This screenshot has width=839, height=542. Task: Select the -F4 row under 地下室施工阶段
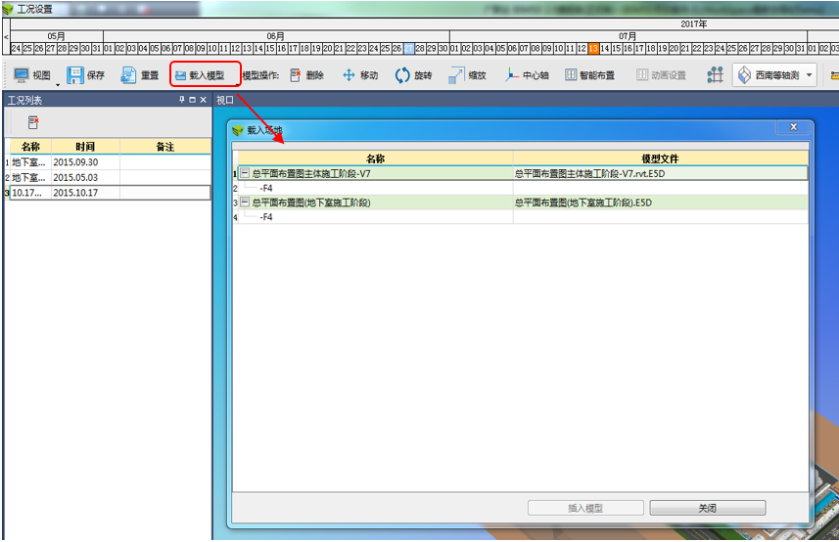pyautogui.click(x=523, y=217)
